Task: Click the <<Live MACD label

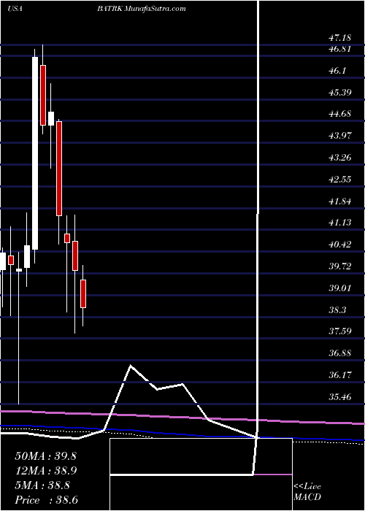Action: (x=307, y=492)
